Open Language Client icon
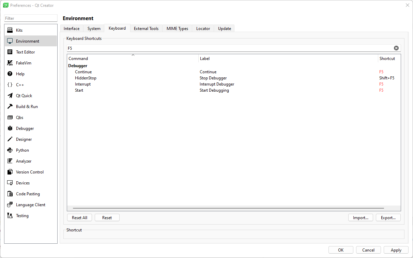The width and height of the screenshot is (413, 258). click(x=10, y=205)
